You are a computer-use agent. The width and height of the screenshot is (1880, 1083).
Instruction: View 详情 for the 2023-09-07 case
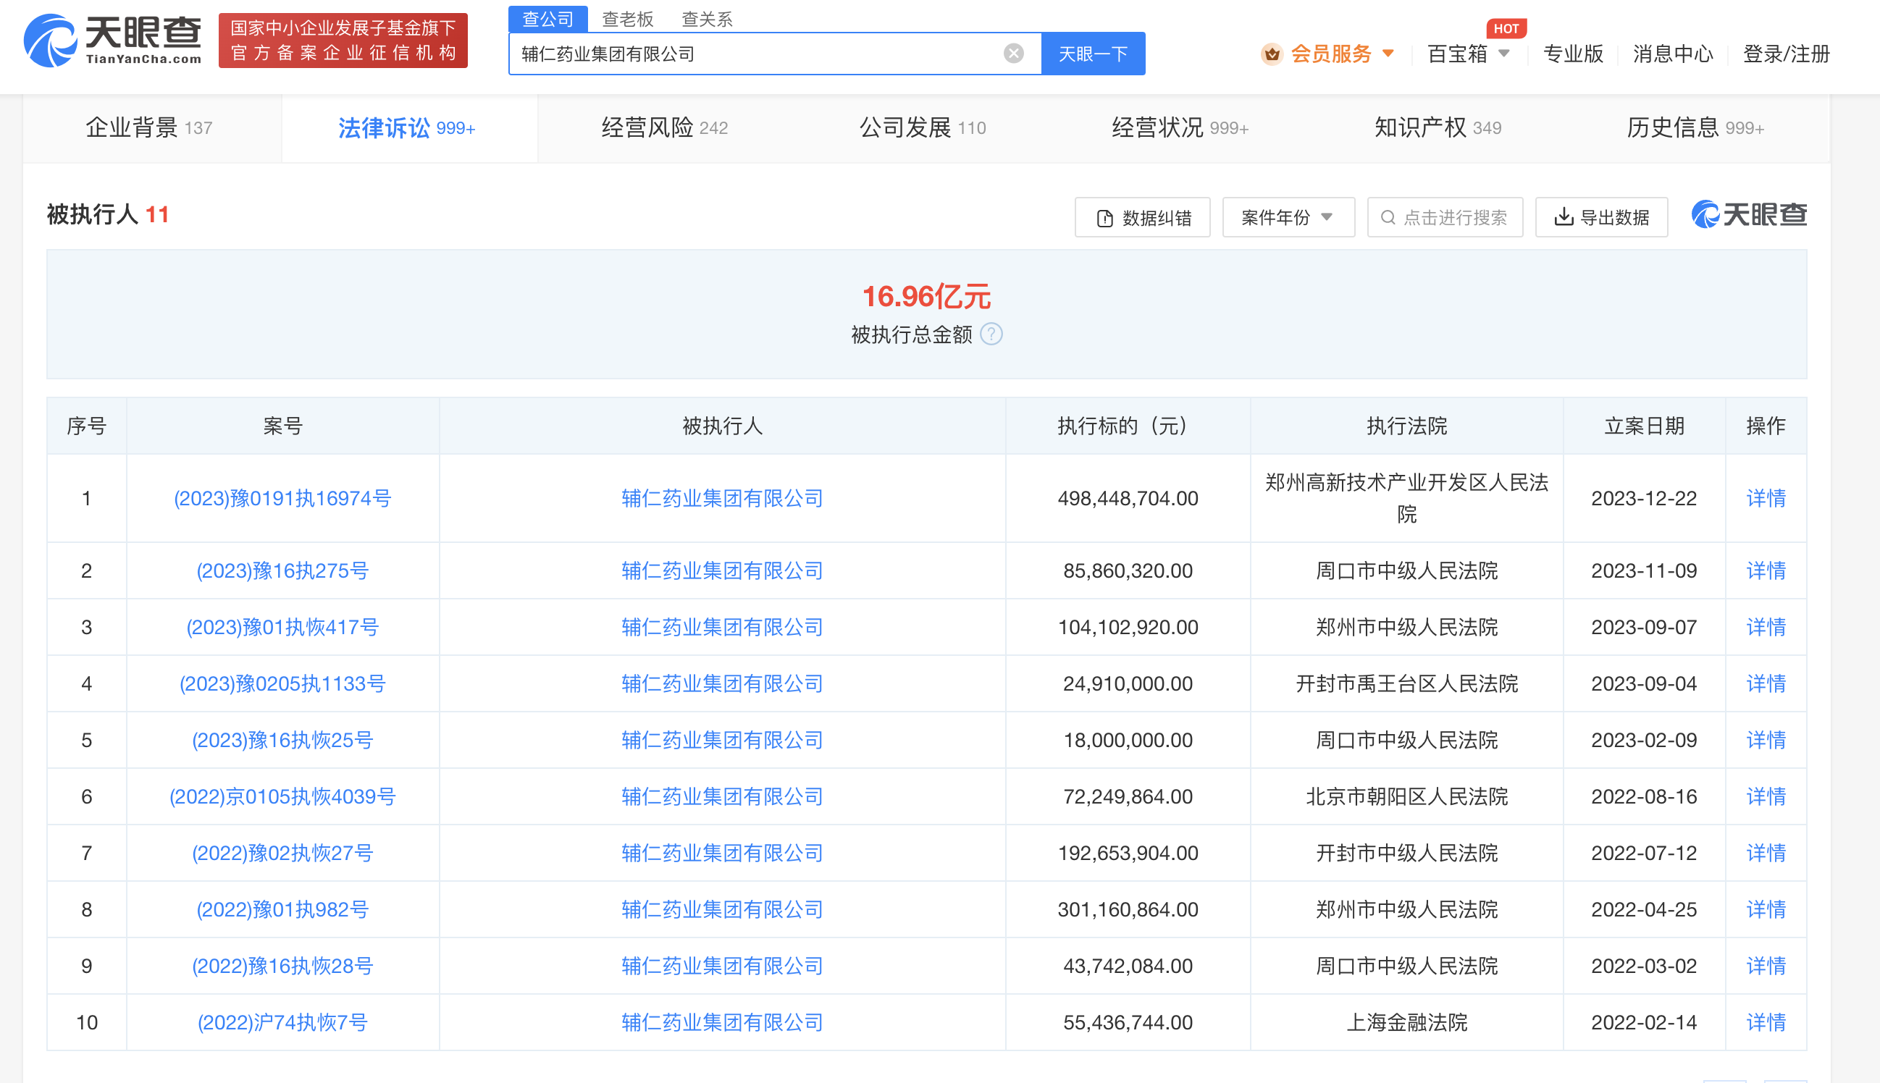1766,627
